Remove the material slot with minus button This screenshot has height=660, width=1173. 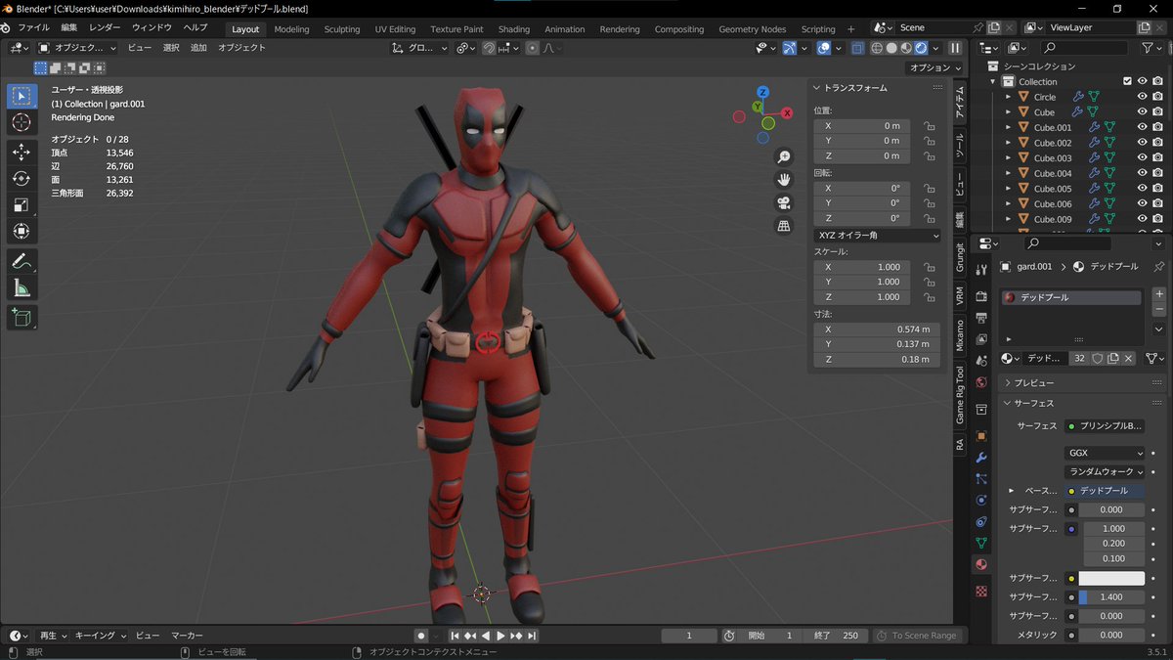(1159, 309)
